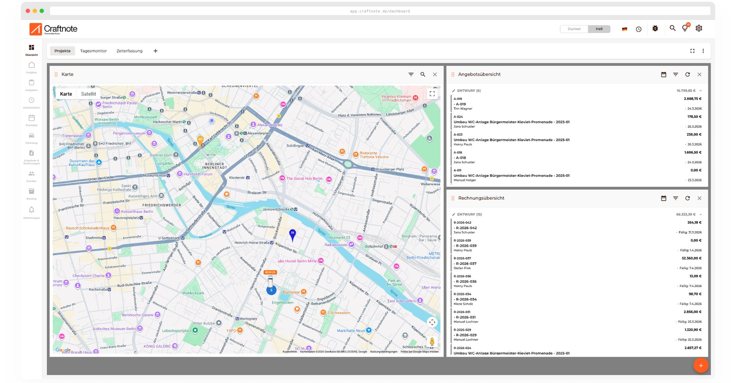This screenshot has width=736, height=383.
Task: Switch the theme to Dunkel
Action: coord(574,29)
